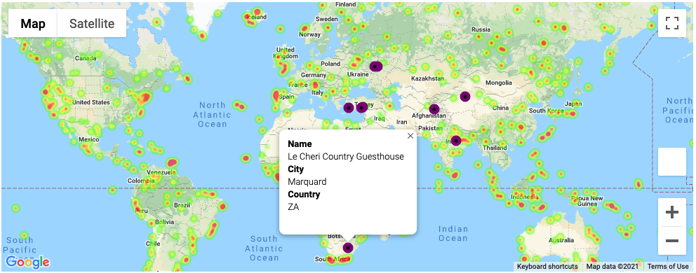This screenshot has width=696, height=273.
Task: Click the bold Name heading
Action: click(300, 144)
